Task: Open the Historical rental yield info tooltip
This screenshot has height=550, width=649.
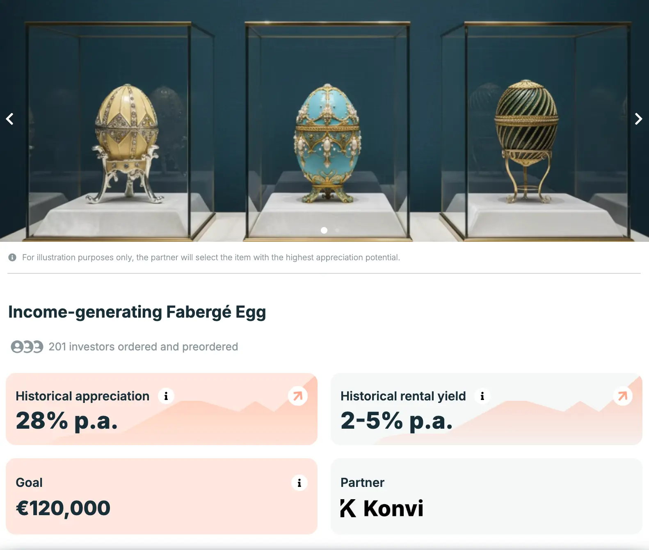Action: point(482,396)
